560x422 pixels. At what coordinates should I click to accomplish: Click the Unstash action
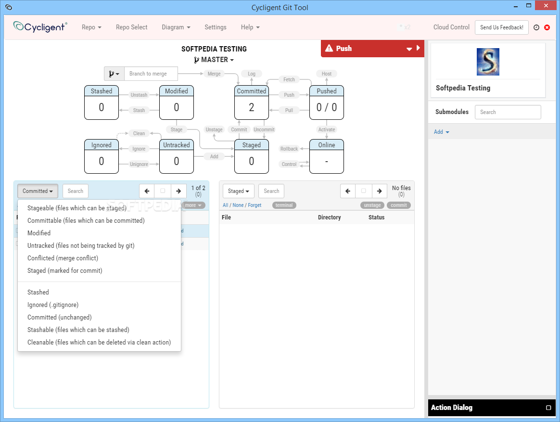tap(139, 95)
